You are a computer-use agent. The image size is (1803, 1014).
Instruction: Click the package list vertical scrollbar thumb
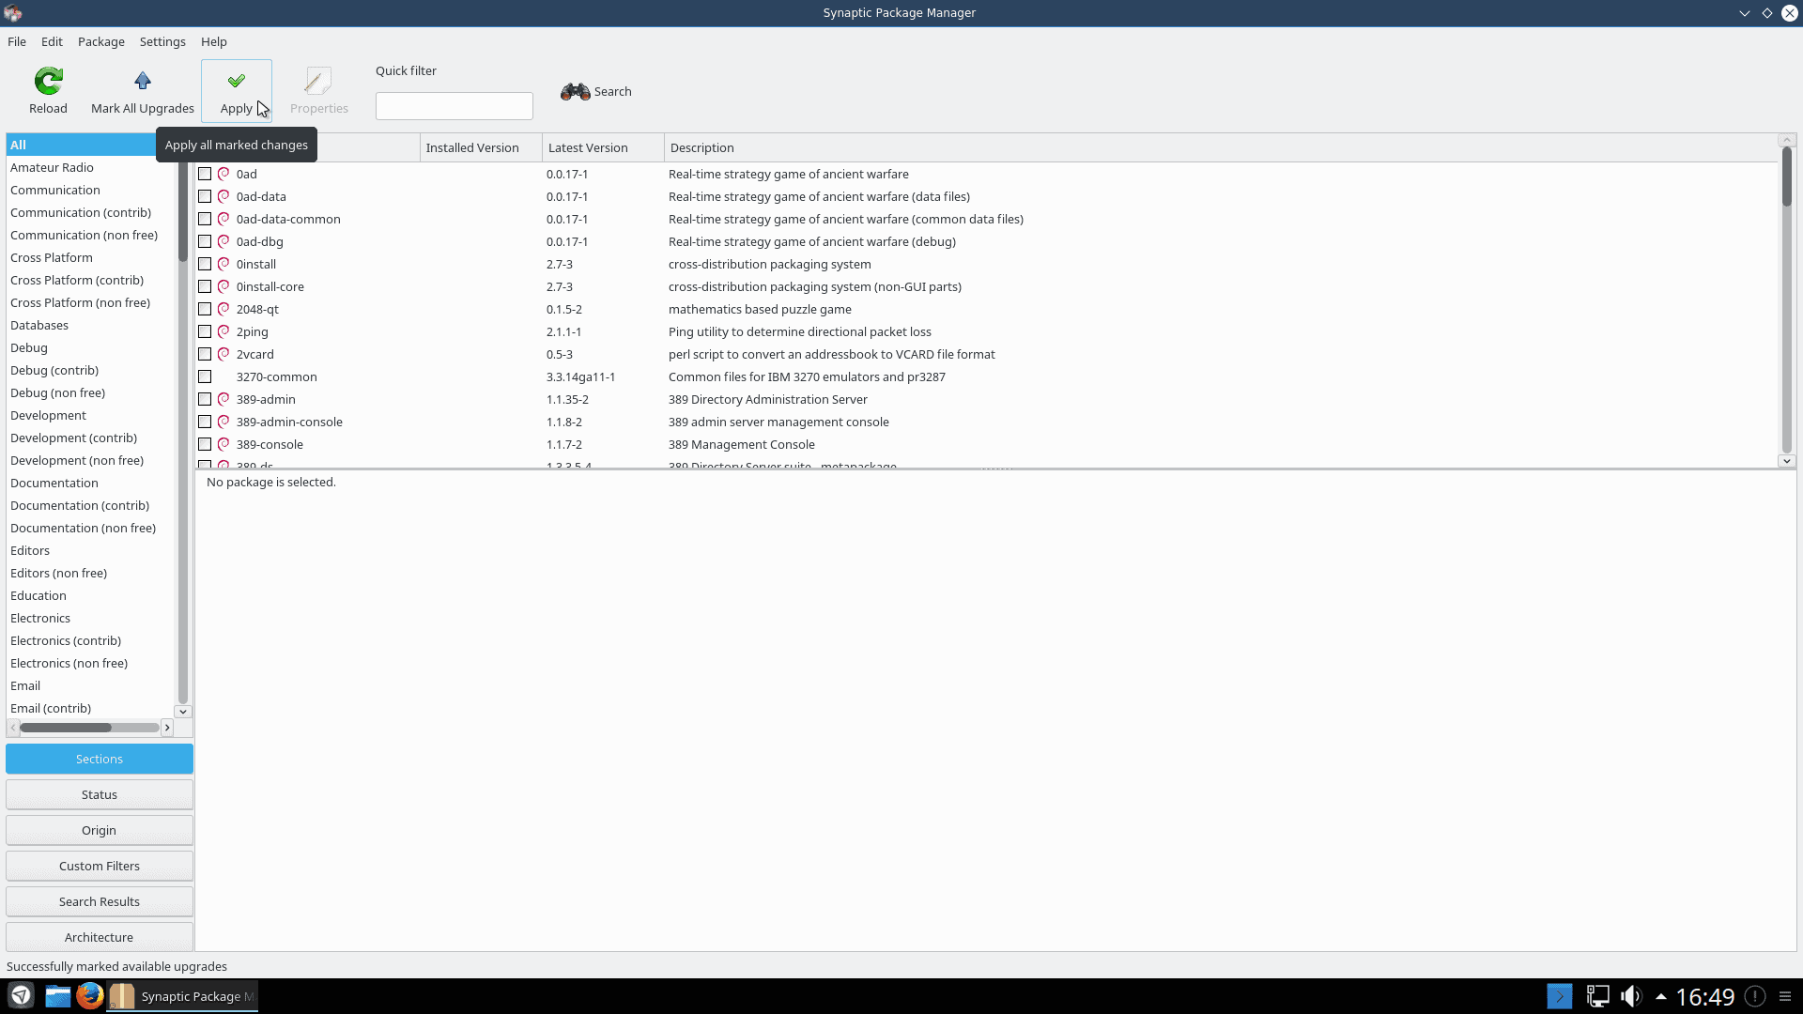[1786, 177]
